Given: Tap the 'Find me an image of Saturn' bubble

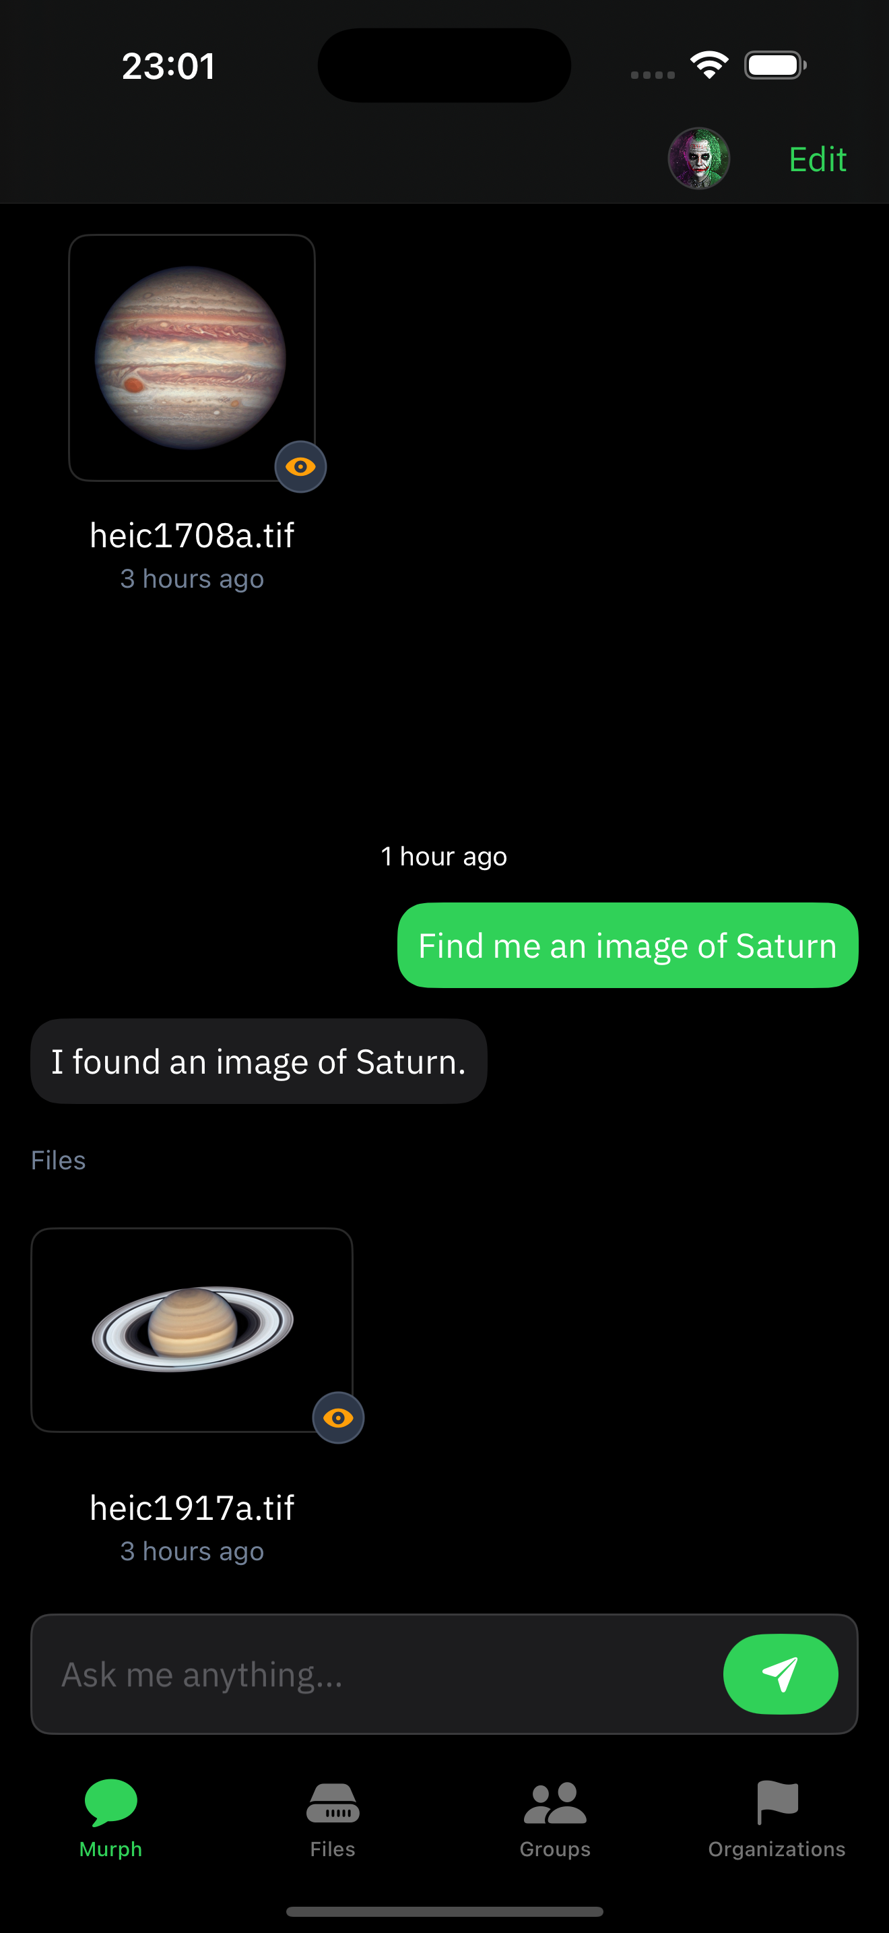Looking at the screenshot, I should (x=628, y=946).
